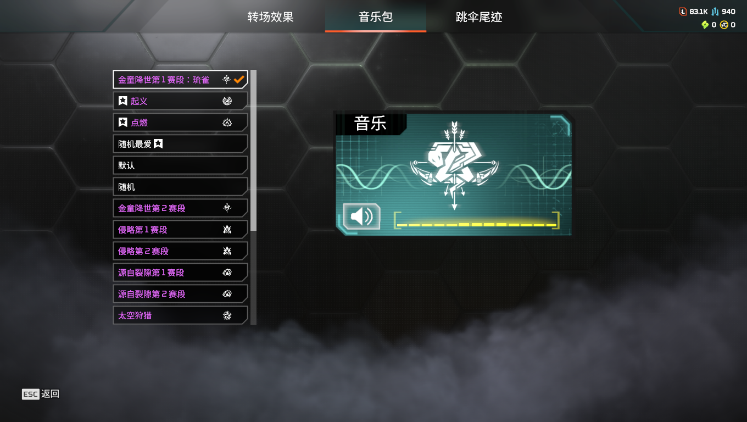This screenshot has height=422, width=747.
Task: Click the orange equipped checkmark on 琉雀
Action: (239, 80)
